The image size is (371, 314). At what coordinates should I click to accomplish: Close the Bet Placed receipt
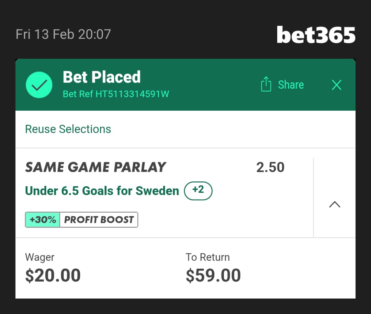(337, 85)
